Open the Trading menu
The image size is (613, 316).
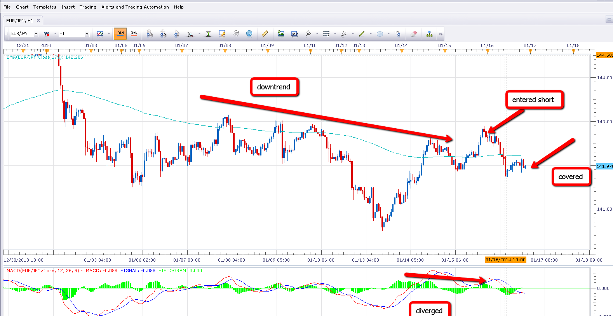pyautogui.click(x=88, y=7)
